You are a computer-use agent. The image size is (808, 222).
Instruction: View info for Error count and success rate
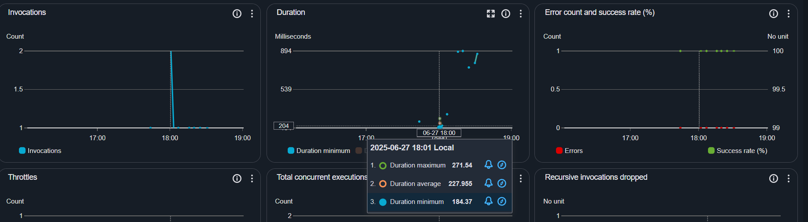coord(774,14)
